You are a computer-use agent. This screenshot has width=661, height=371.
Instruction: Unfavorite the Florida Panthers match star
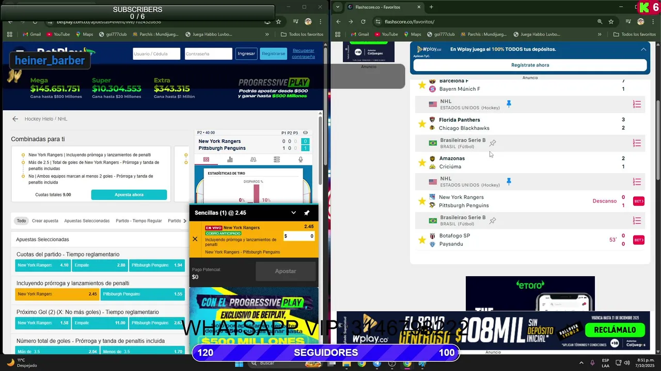422,124
